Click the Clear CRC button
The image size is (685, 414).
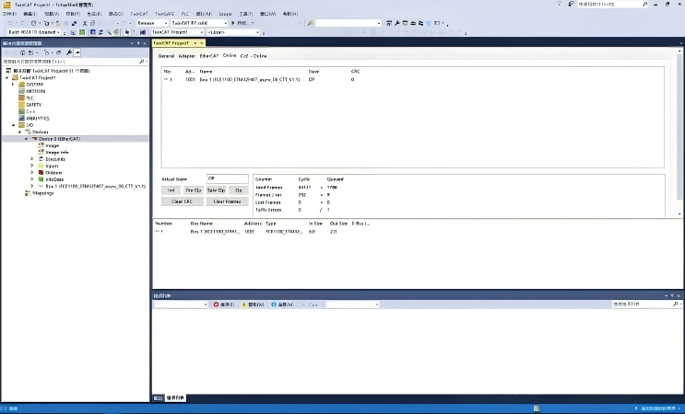point(183,201)
